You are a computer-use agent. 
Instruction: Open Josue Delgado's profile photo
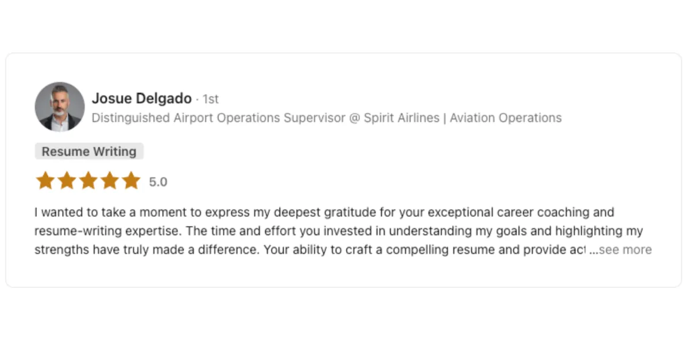[60, 107]
